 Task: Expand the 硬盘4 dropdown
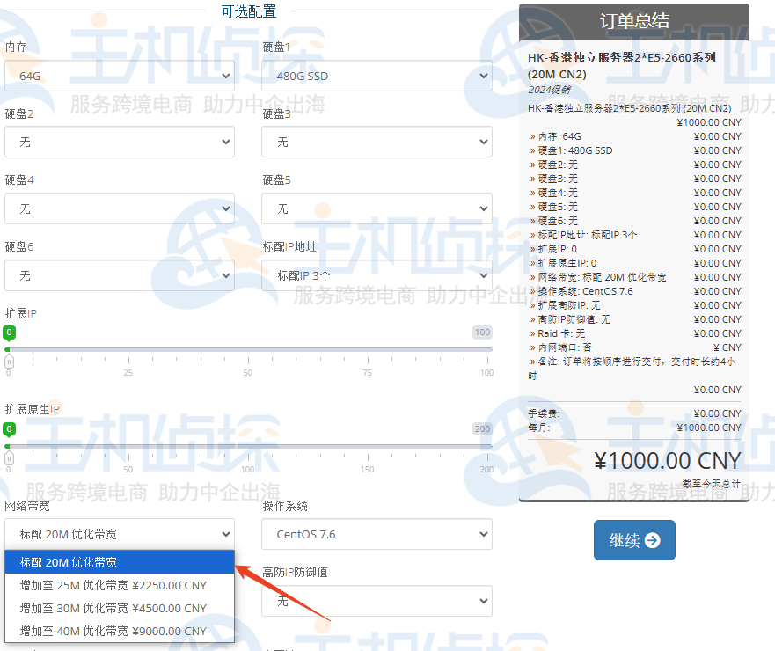click(x=120, y=208)
